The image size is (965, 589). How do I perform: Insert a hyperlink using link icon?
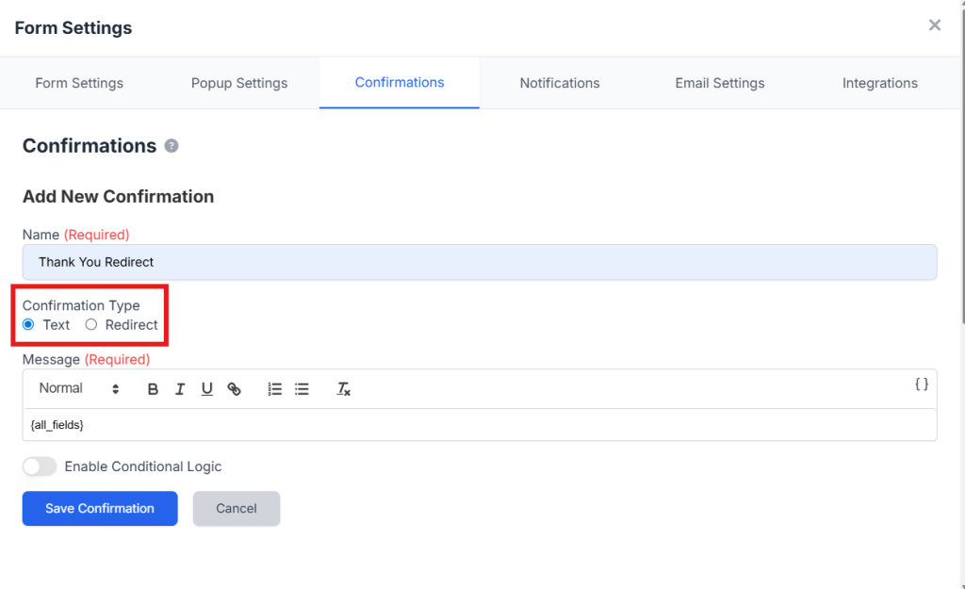pyautogui.click(x=235, y=389)
